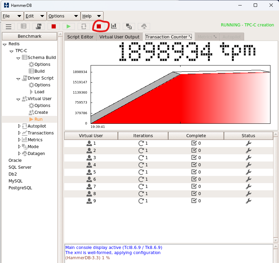279x263 pixels.
Task: Collapse the Virtual User node
Action: [18, 99]
